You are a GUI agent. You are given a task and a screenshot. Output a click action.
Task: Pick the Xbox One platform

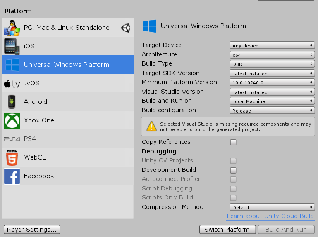pyautogui.click(x=68, y=120)
